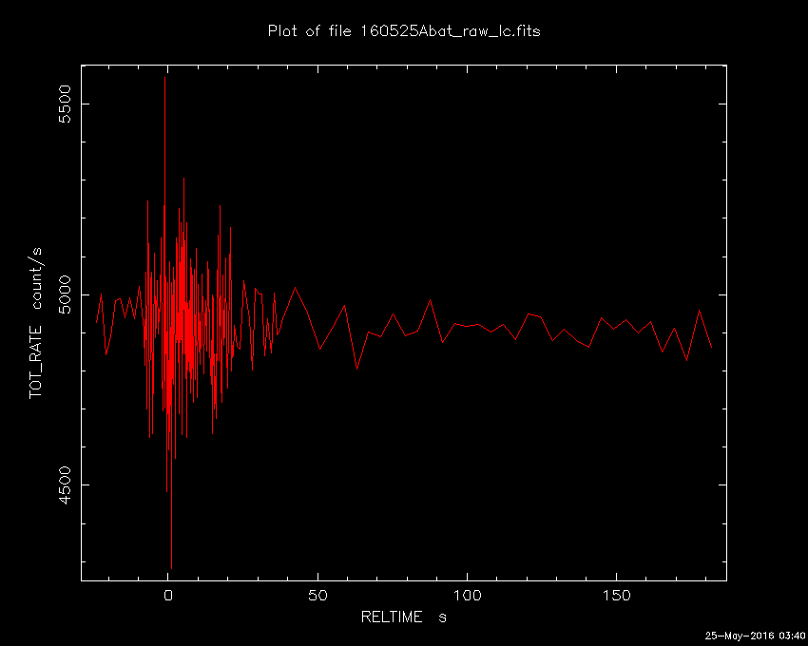808x646 pixels.
Task: Click the x-axis tick label 100
Action: [467, 596]
